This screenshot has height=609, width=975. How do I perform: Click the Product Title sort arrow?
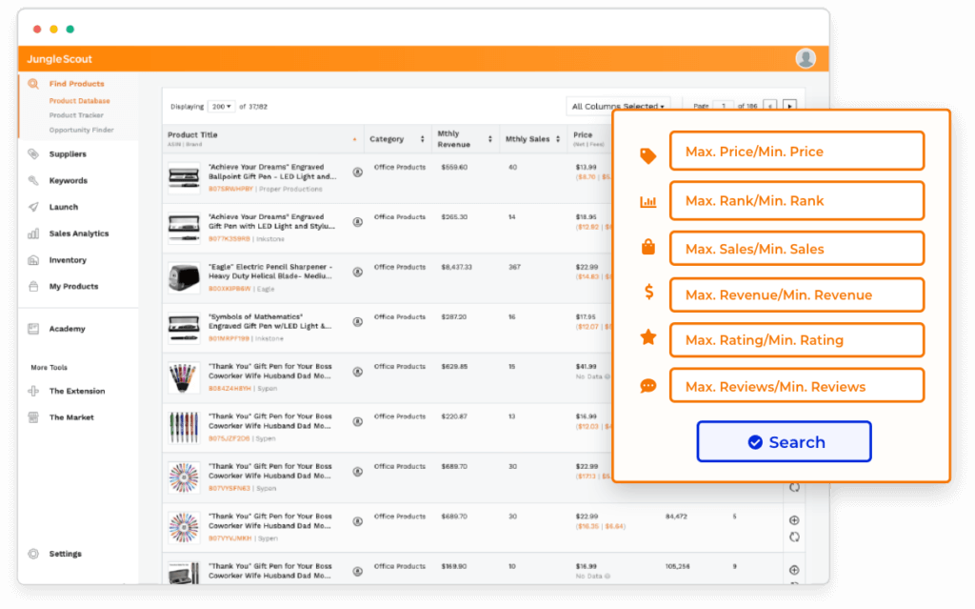click(x=354, y=139)
